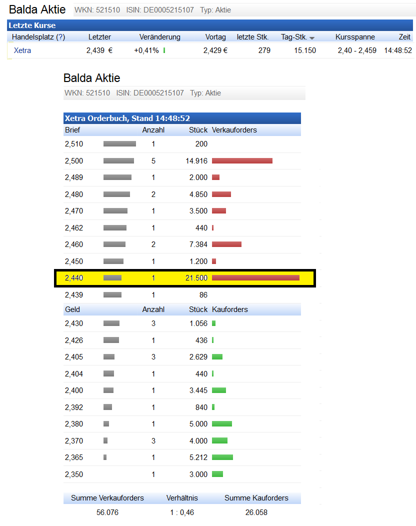Open the Xetra trading venue link
Viewport: 416px width, 526px height.
(22, 50)
